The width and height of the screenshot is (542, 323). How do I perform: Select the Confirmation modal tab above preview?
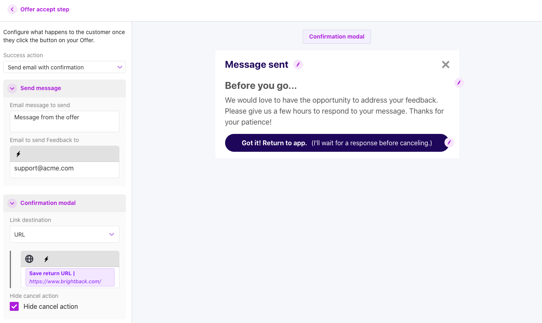[x=336, y=37]
